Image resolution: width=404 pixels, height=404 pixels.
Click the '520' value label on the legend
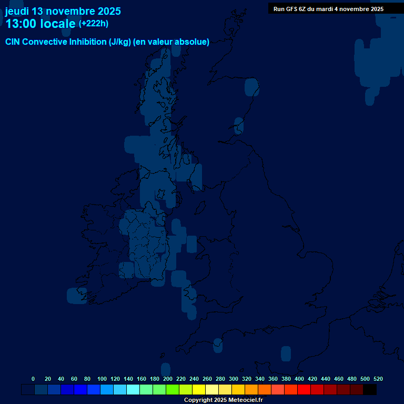point(378,379)
